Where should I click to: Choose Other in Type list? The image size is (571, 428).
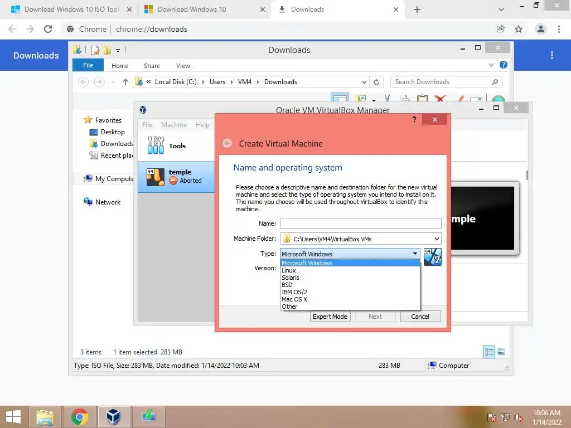350,307
